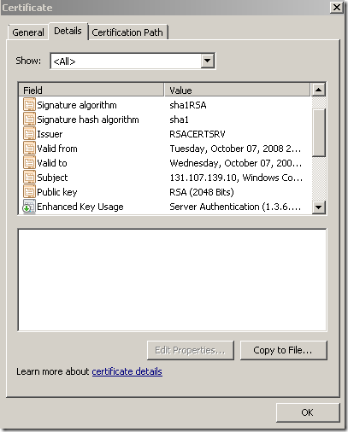Image resolution: width=348 pixels, height=432 pixels.
Task: Open the Certification Path tab
Action: 127,32
